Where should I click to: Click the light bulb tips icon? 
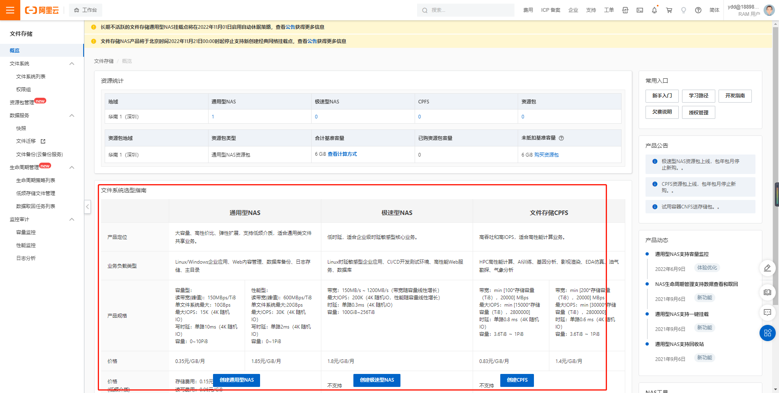[684, 10]
